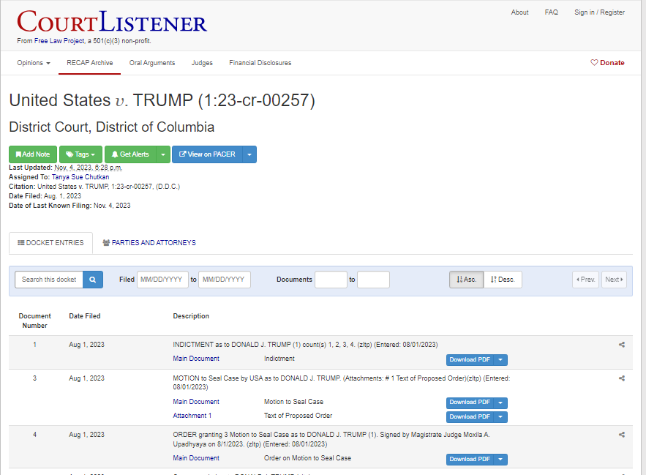The image size is (646, 475).
Task: Open judge Tanya Sue Chutkan link
Action: [80, 177]
